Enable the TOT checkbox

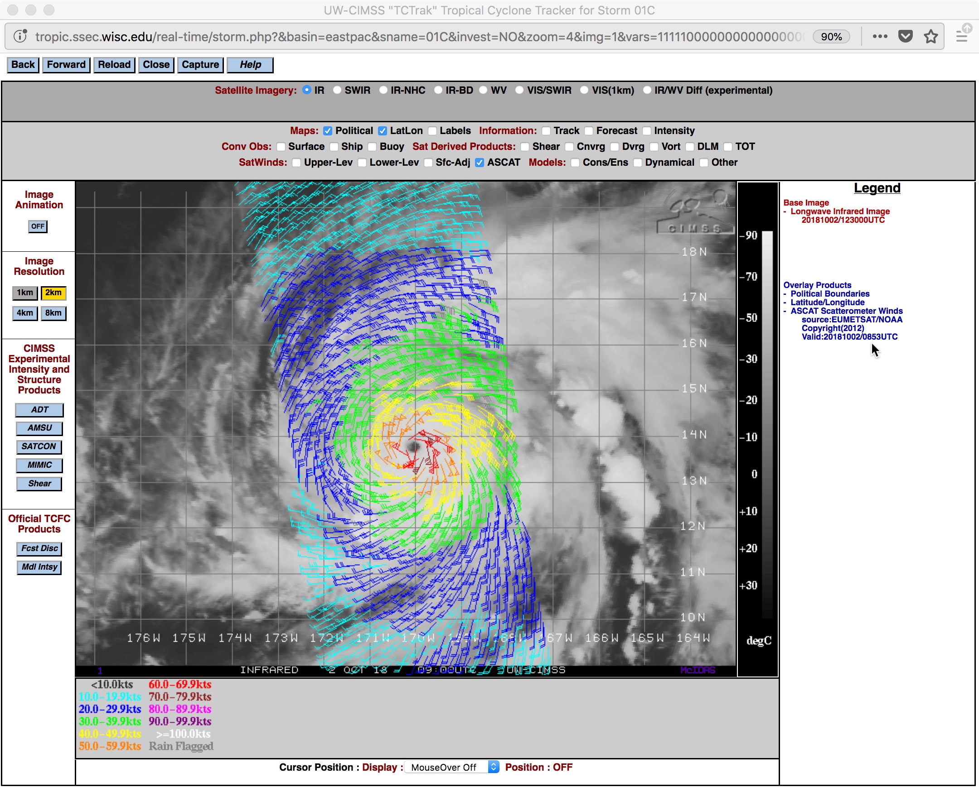728,147
